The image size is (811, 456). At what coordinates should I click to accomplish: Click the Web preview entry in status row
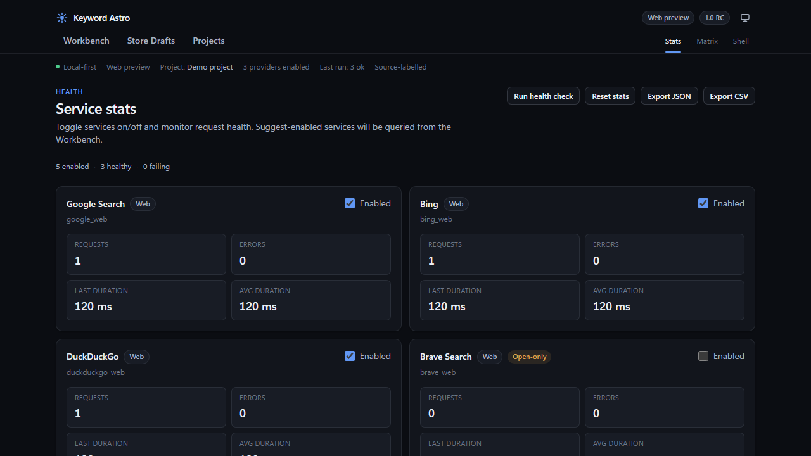click(x=128, y=67)
